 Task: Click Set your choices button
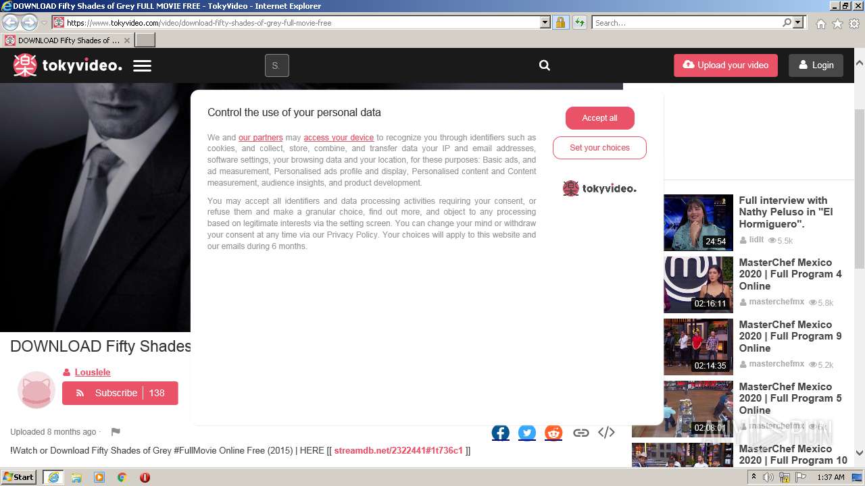tap(599, 148)
